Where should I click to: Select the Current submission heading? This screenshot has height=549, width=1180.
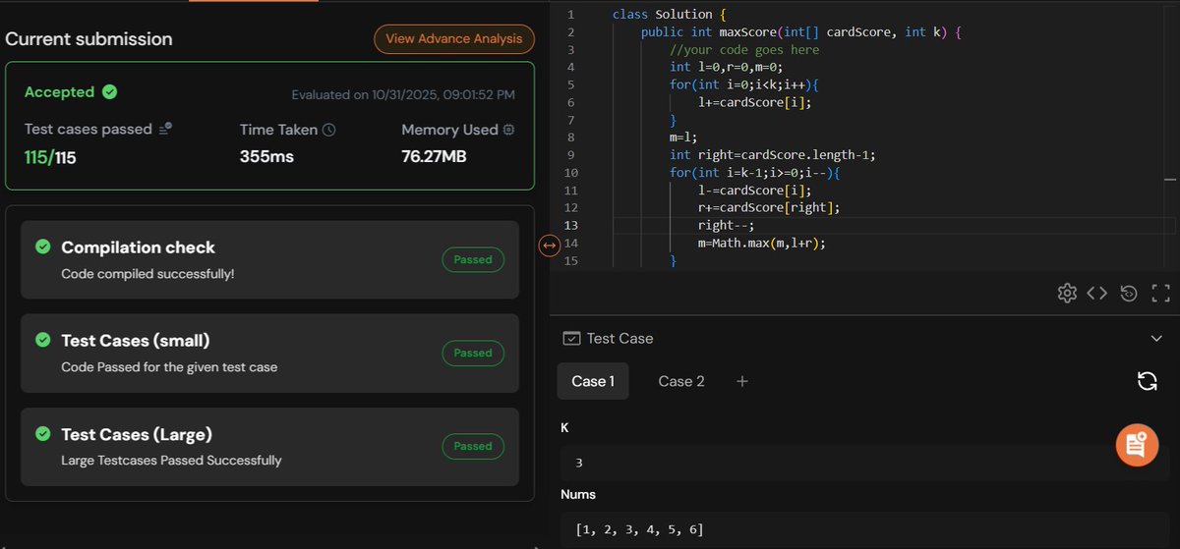pyautogui.click(x=88, y=39)
